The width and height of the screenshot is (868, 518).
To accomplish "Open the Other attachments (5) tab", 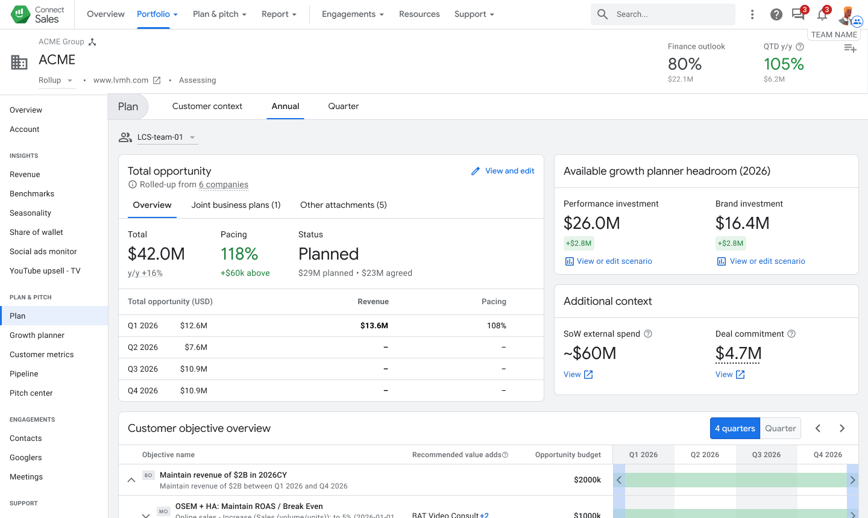I will click(344, 205).
